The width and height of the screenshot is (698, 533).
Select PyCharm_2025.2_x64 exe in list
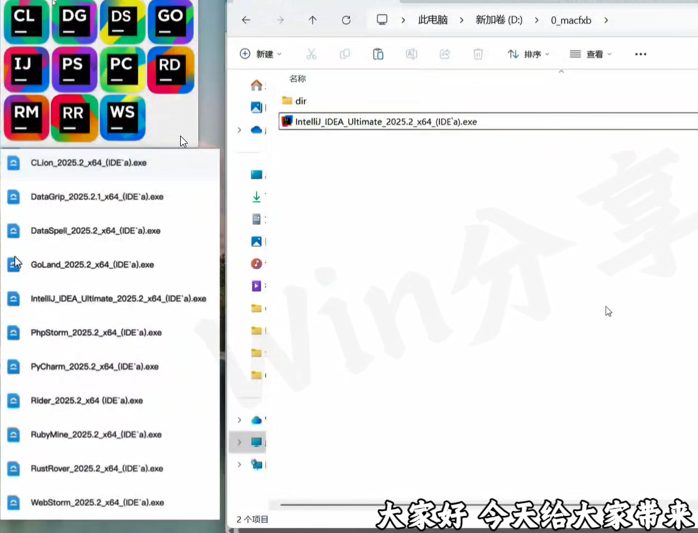[110, 367]
